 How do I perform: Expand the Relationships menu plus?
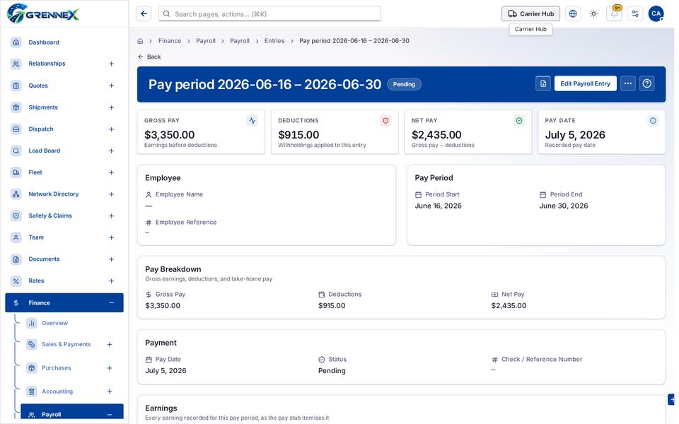tap(111, 64)
